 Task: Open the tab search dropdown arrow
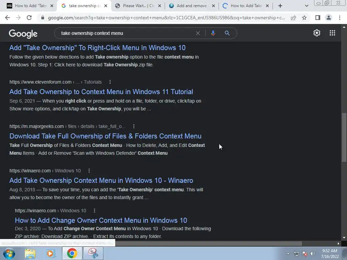tap(306, 6)
